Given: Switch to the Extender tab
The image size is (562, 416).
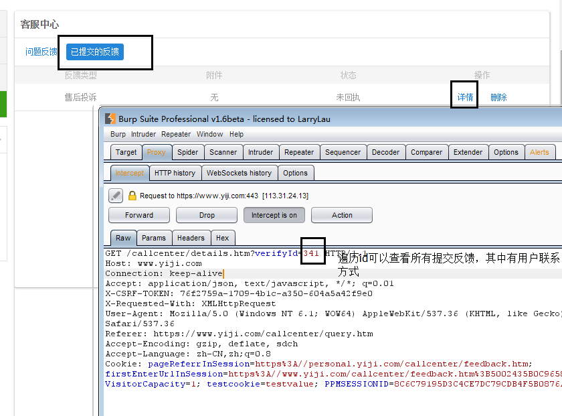Looking at the screenshot, I should [468, 152].
